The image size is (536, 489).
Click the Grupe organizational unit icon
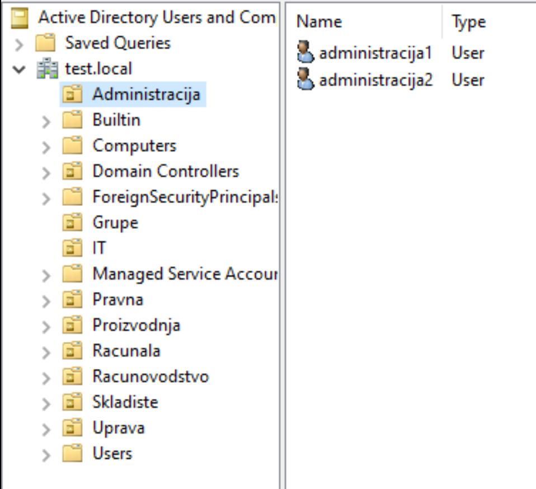73,223
